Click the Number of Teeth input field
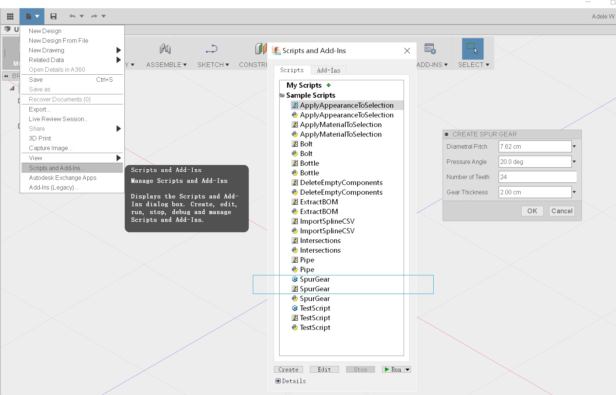 (x=537, y=177)
